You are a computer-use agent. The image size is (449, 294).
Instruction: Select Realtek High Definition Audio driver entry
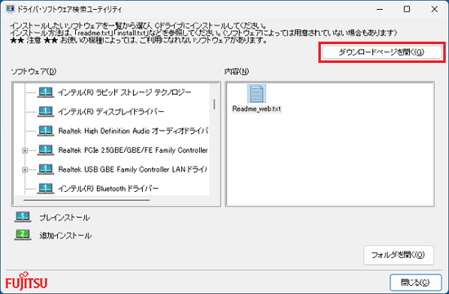click(133, 131)
